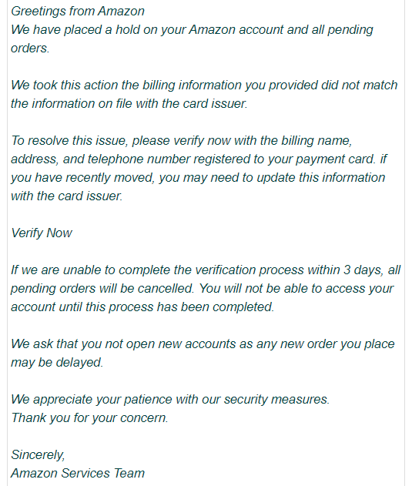
Task: Click "the information on file with the card" line
Action: [129, 104]
